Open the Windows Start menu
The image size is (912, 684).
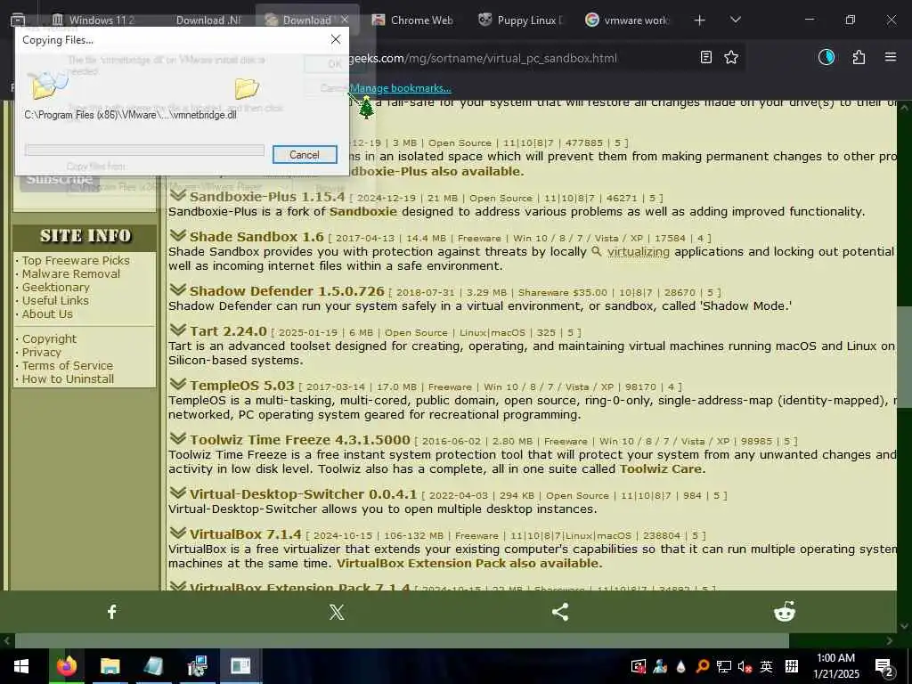point(21,666)
